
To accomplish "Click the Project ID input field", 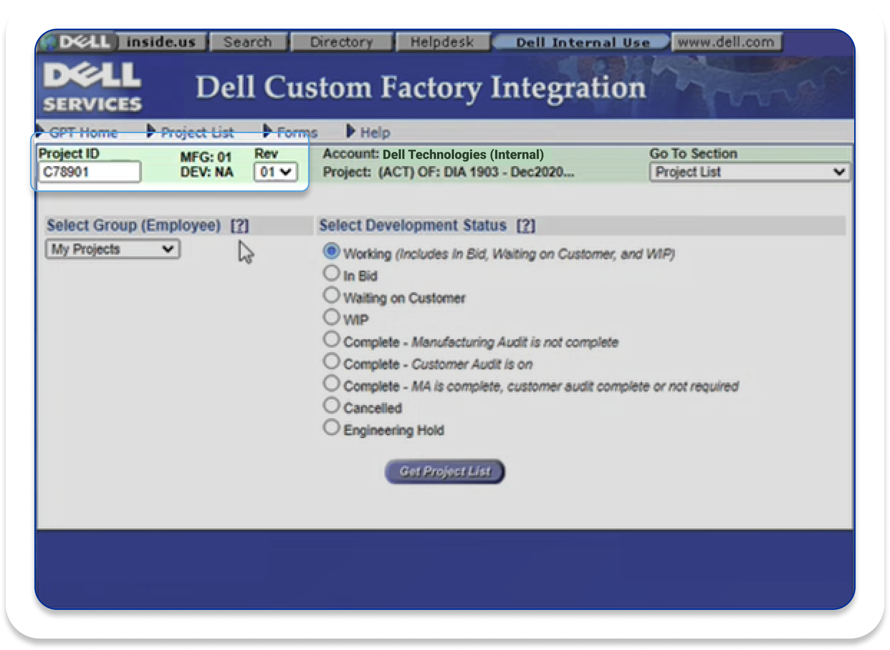I will tap(89, 172).
